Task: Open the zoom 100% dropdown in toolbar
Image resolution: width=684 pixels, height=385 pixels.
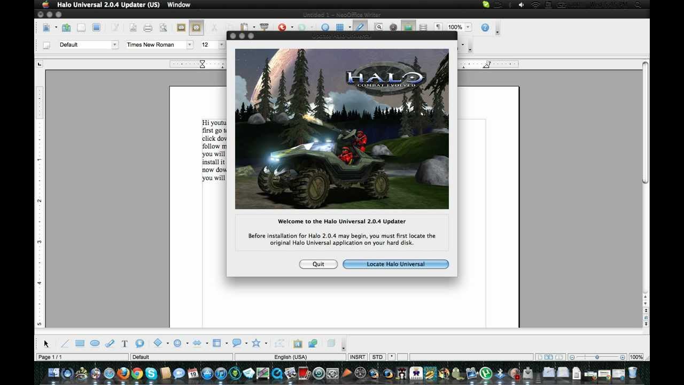Action: (x=468, y=27)
